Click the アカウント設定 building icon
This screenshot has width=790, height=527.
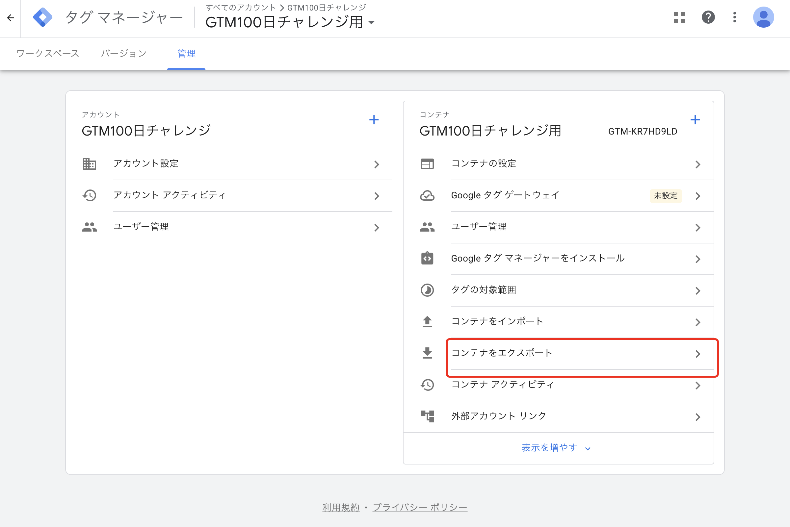89,164
